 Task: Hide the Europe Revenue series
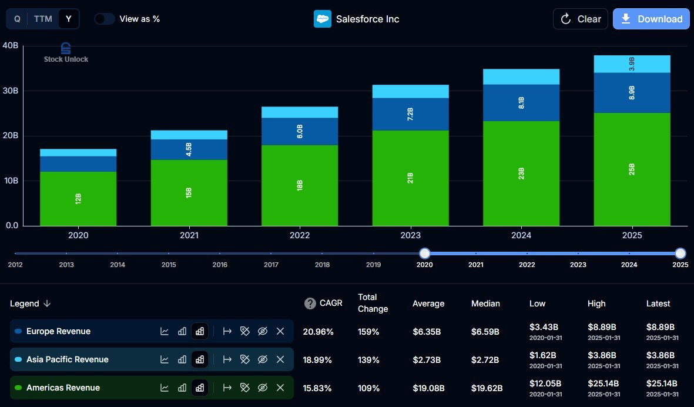pos(263,331)
